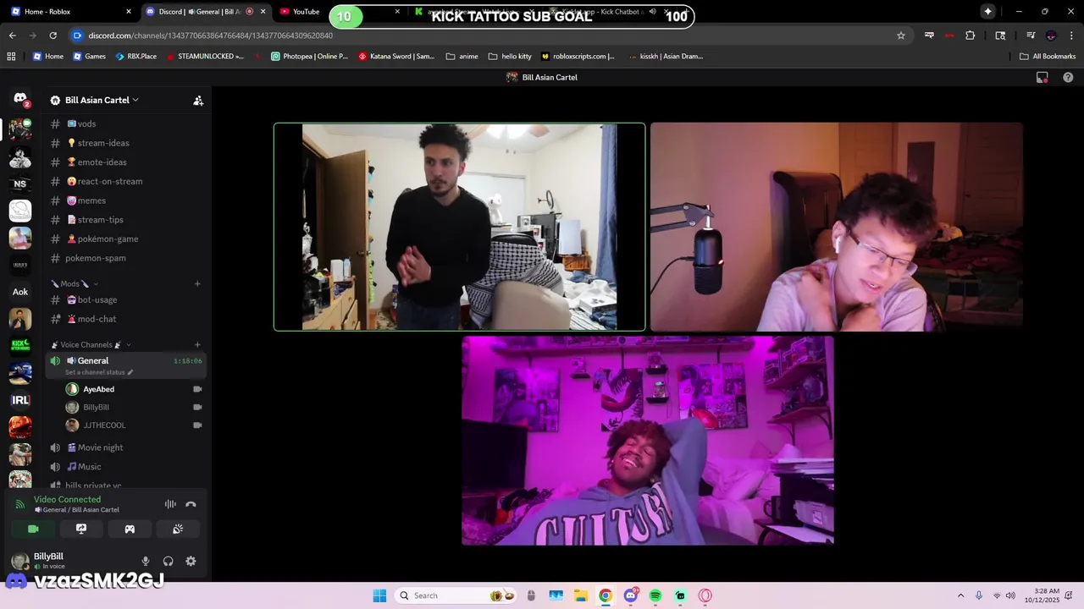The image size is (1084, 609).
Task: Open Discord user settings gear
Action: click(191, 561)
